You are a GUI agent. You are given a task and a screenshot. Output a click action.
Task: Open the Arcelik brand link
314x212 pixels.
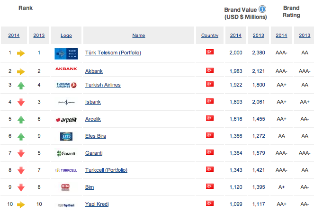coord(93,119)
